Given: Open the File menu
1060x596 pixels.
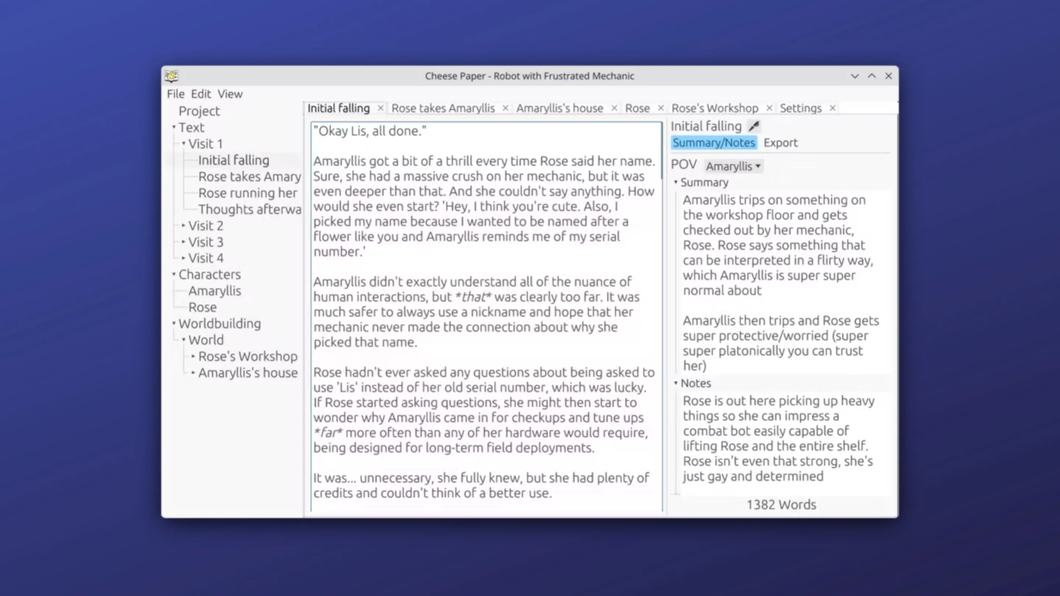Looking at the screenshot, I should point(176,94).
